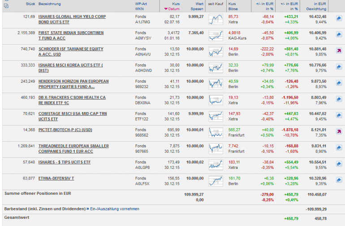Sort by WP-Art column header
The height and width of the screenshot is (226, 345).
(141, 4)
